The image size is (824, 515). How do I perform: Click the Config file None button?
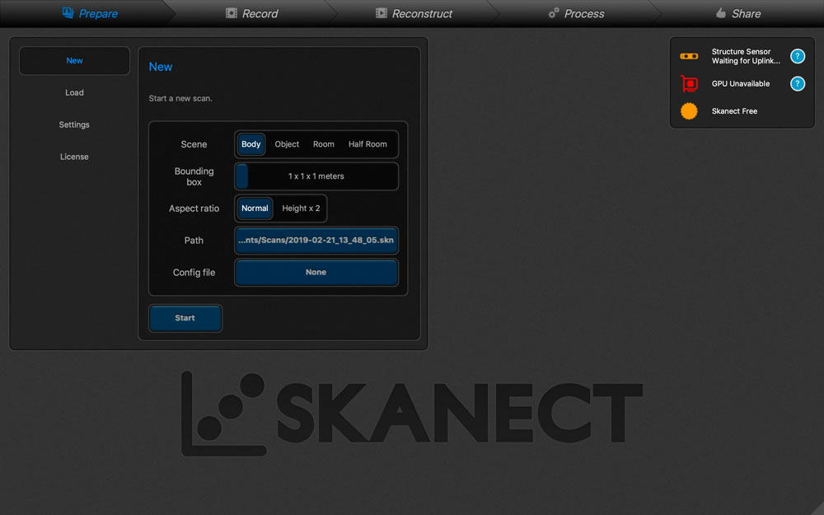pyautogui.click(x=316, y=272)
